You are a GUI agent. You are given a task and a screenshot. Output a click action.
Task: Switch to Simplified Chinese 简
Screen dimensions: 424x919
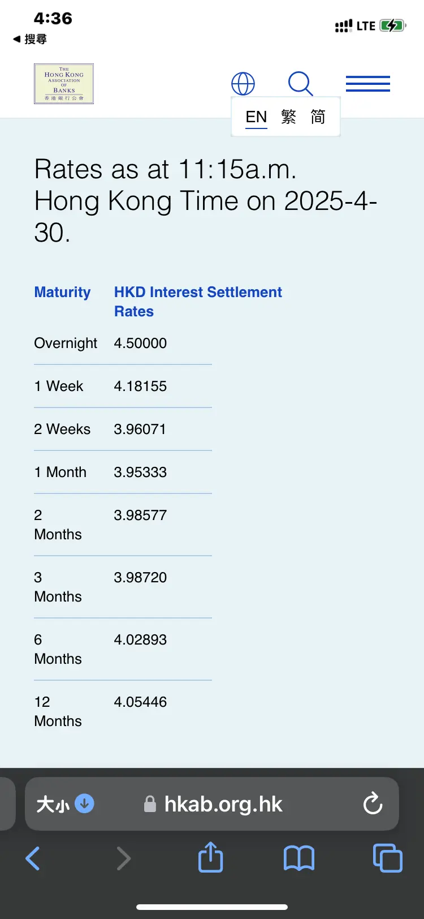point(318,117)
